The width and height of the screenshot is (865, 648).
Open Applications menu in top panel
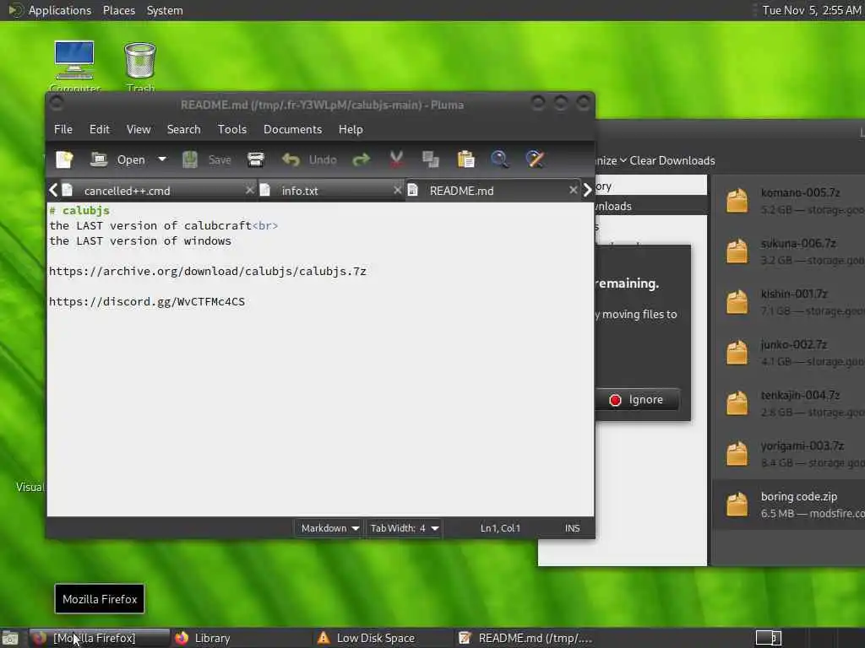(60, 10)
